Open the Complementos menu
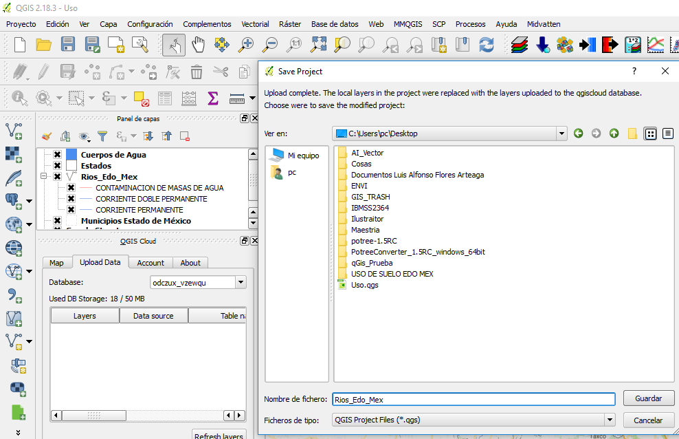This screenshot has height=439, width=679. pos(207,24)
